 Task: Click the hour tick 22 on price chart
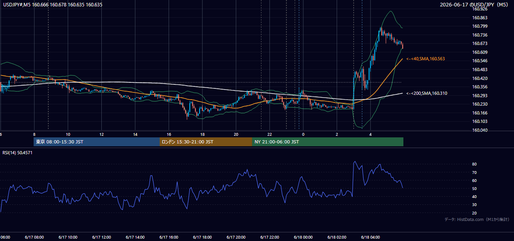coord(269,134)
